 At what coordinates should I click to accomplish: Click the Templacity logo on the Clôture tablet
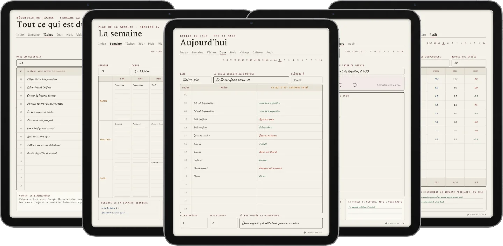tap(395, 223)
